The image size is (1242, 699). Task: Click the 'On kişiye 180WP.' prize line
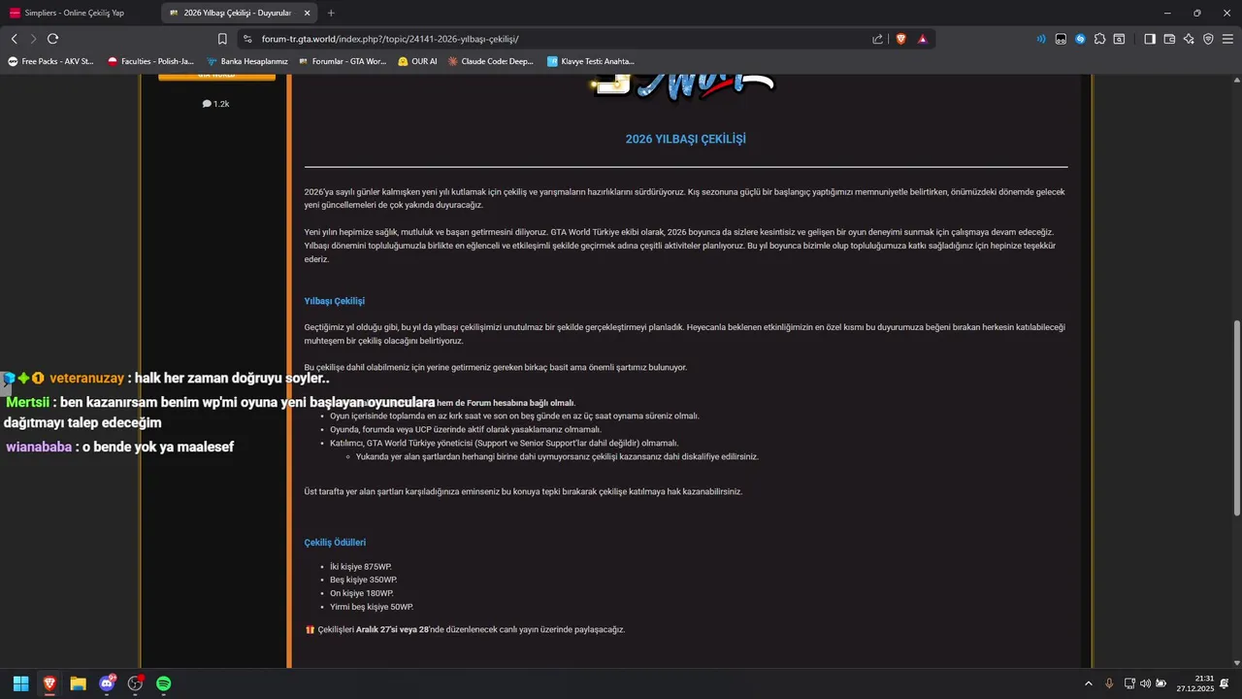click(x=362, y=593)
